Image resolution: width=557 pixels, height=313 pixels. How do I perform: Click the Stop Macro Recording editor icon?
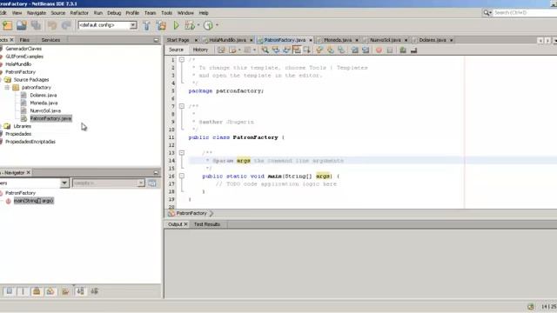coord(390,50)
